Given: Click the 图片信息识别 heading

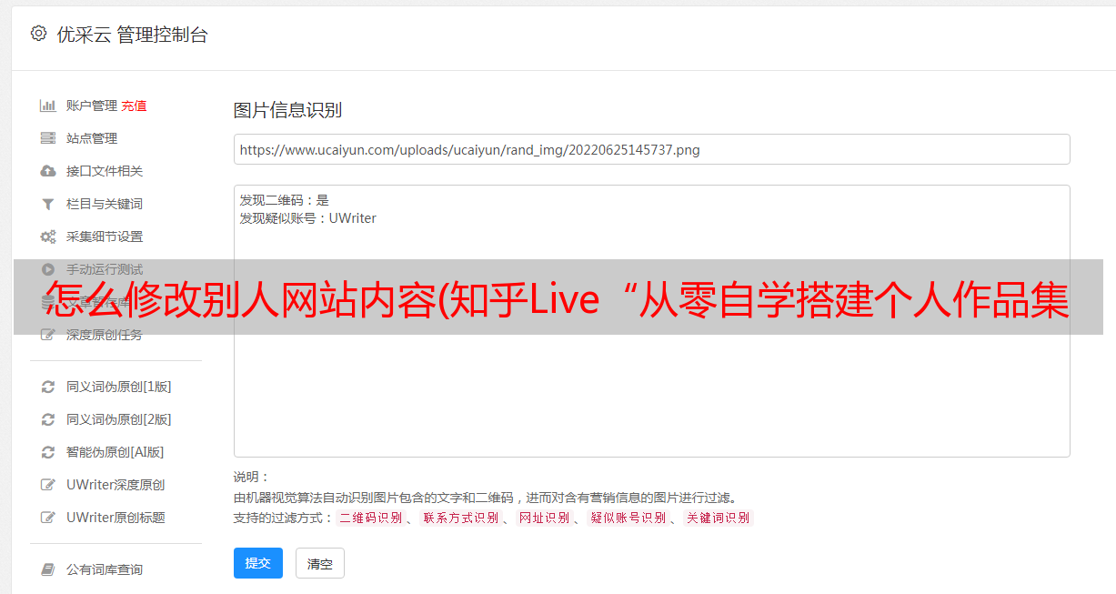Looking at the screenshot, I should click(x=287, y=111).
